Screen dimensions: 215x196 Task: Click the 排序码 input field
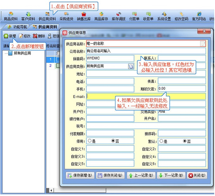pyautogui.click(x=182, y=133)
